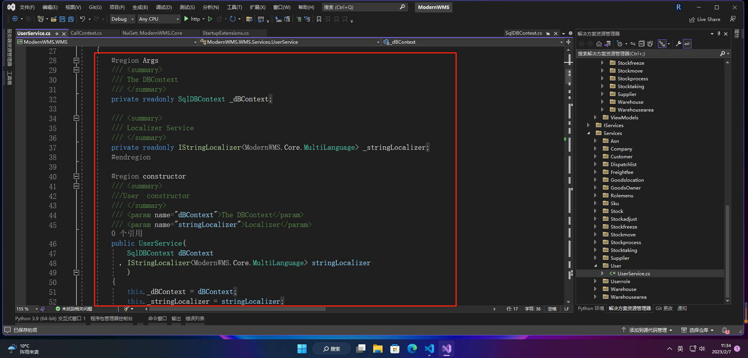Viewport: 748px width, 358px height.
Task: Click the Save All icon
Action: coord(71,19)
